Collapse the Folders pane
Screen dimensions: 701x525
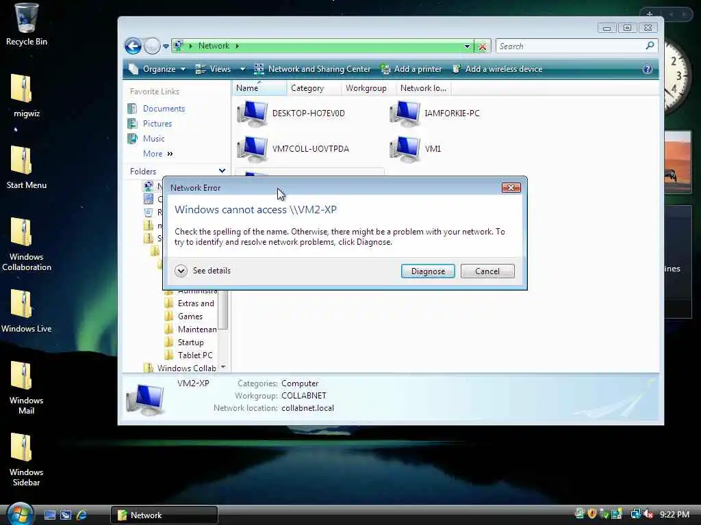click(222, 171)
